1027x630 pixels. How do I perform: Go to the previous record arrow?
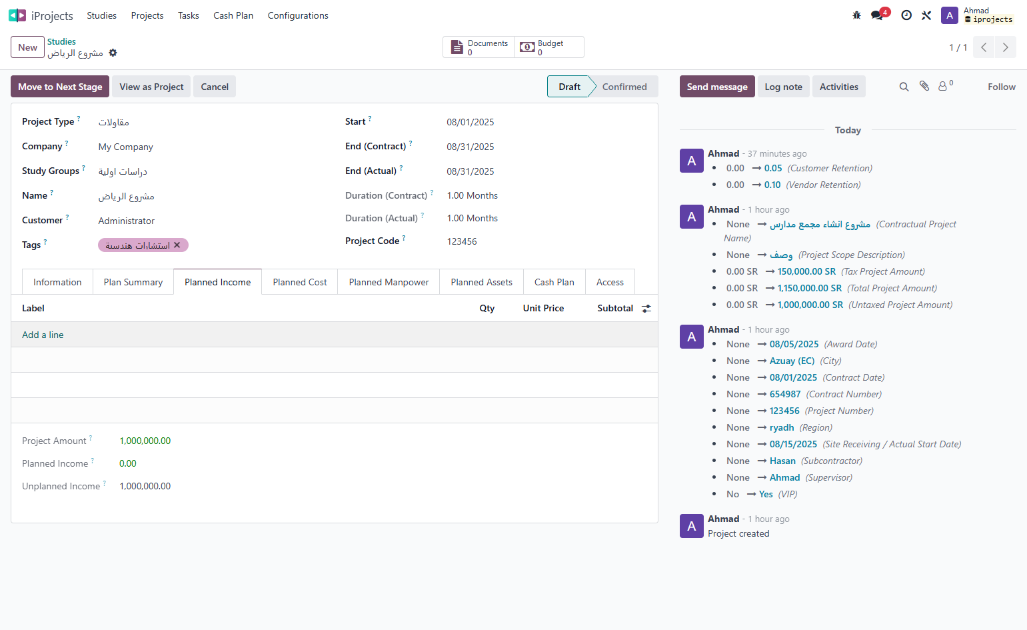click(984, 47)
